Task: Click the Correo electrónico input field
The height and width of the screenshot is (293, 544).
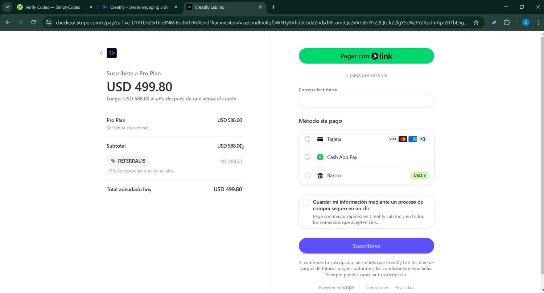Action: pos(366,100)
